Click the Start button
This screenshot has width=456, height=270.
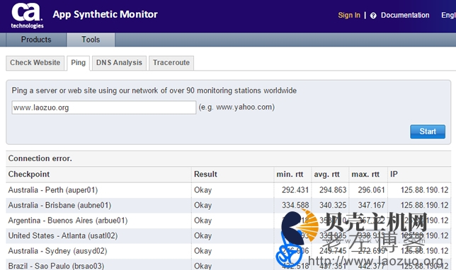(x=428, y=131)
